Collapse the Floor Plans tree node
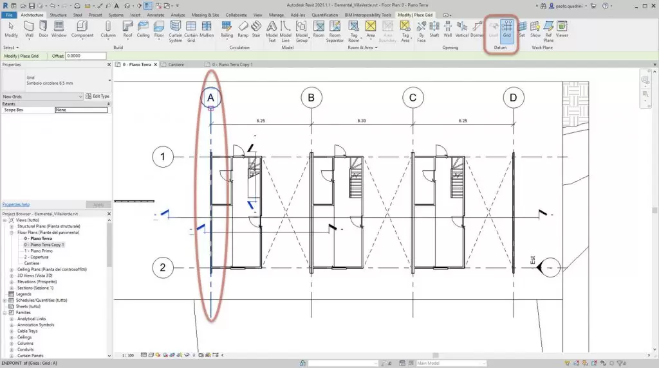Image resolution: width=659 pixels, height=368 pixels. click(x=11, y=232)
